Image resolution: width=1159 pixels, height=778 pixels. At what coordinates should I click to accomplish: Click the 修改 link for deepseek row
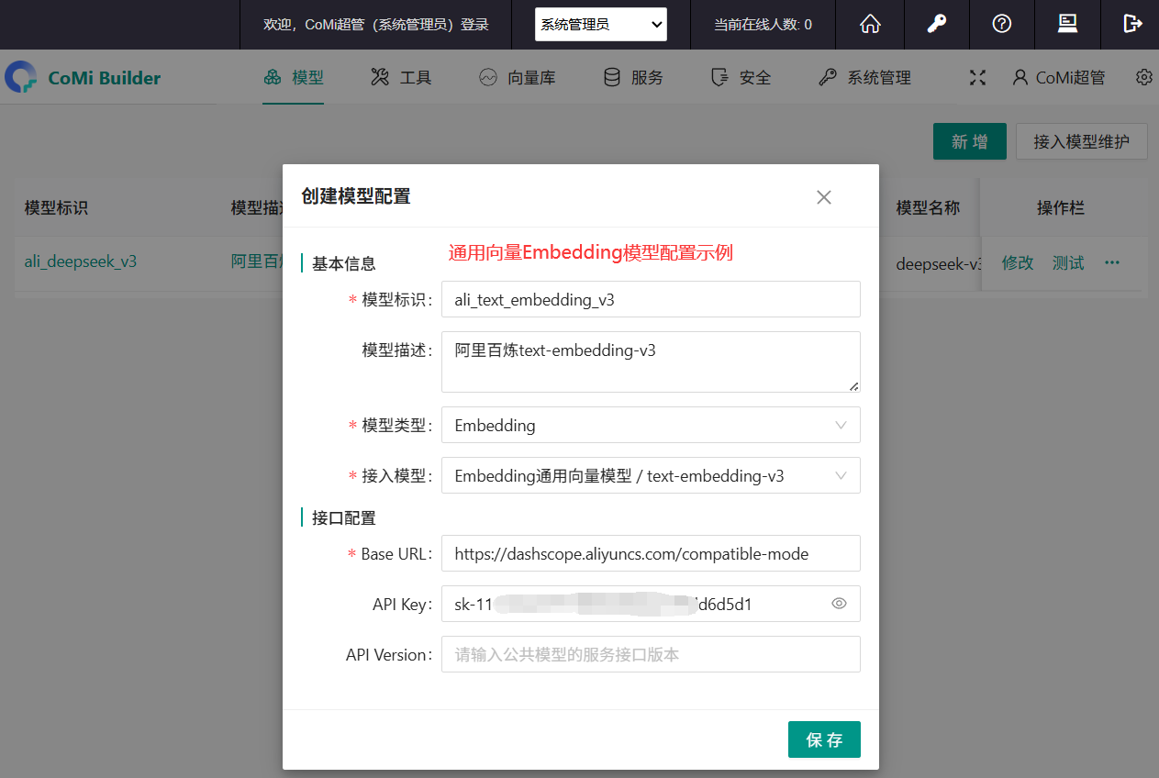(x=1018, y=263)
